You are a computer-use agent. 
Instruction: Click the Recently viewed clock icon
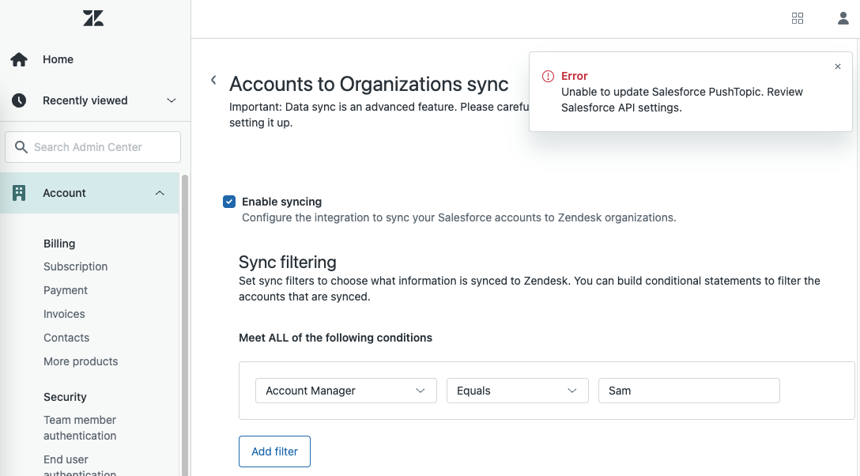pyautogui.click(x=19, y=100)
